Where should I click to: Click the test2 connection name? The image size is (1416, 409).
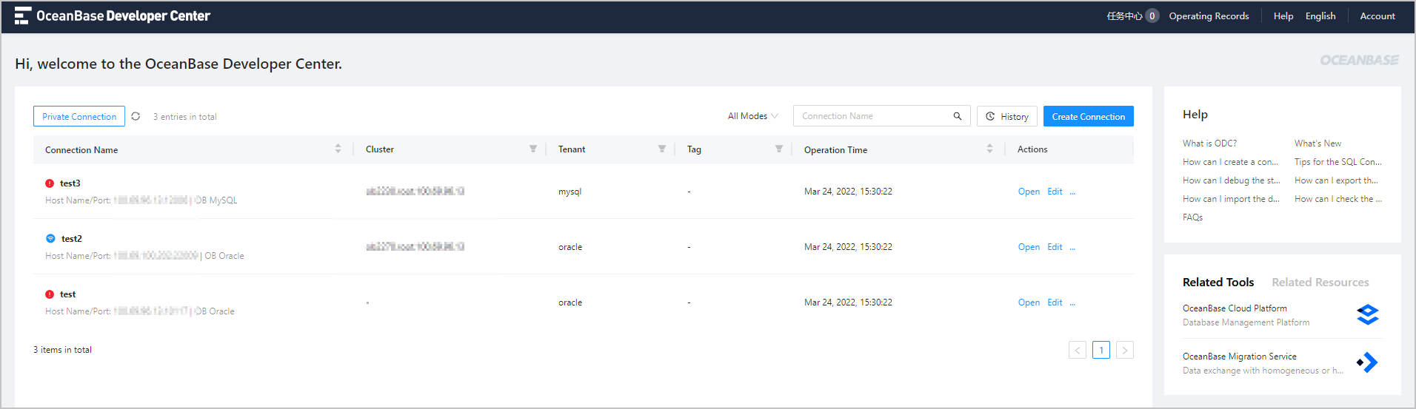point(71,239)
